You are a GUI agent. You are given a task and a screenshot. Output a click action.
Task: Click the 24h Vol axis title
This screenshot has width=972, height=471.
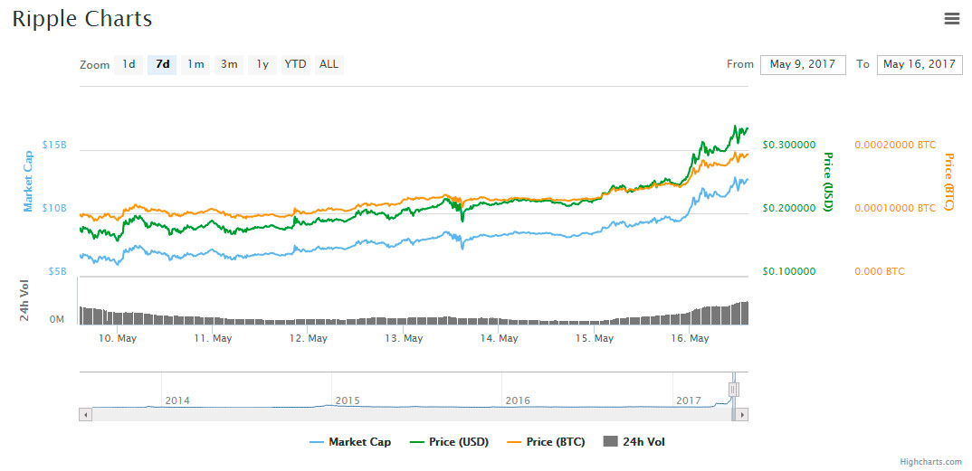click(24, 300)
